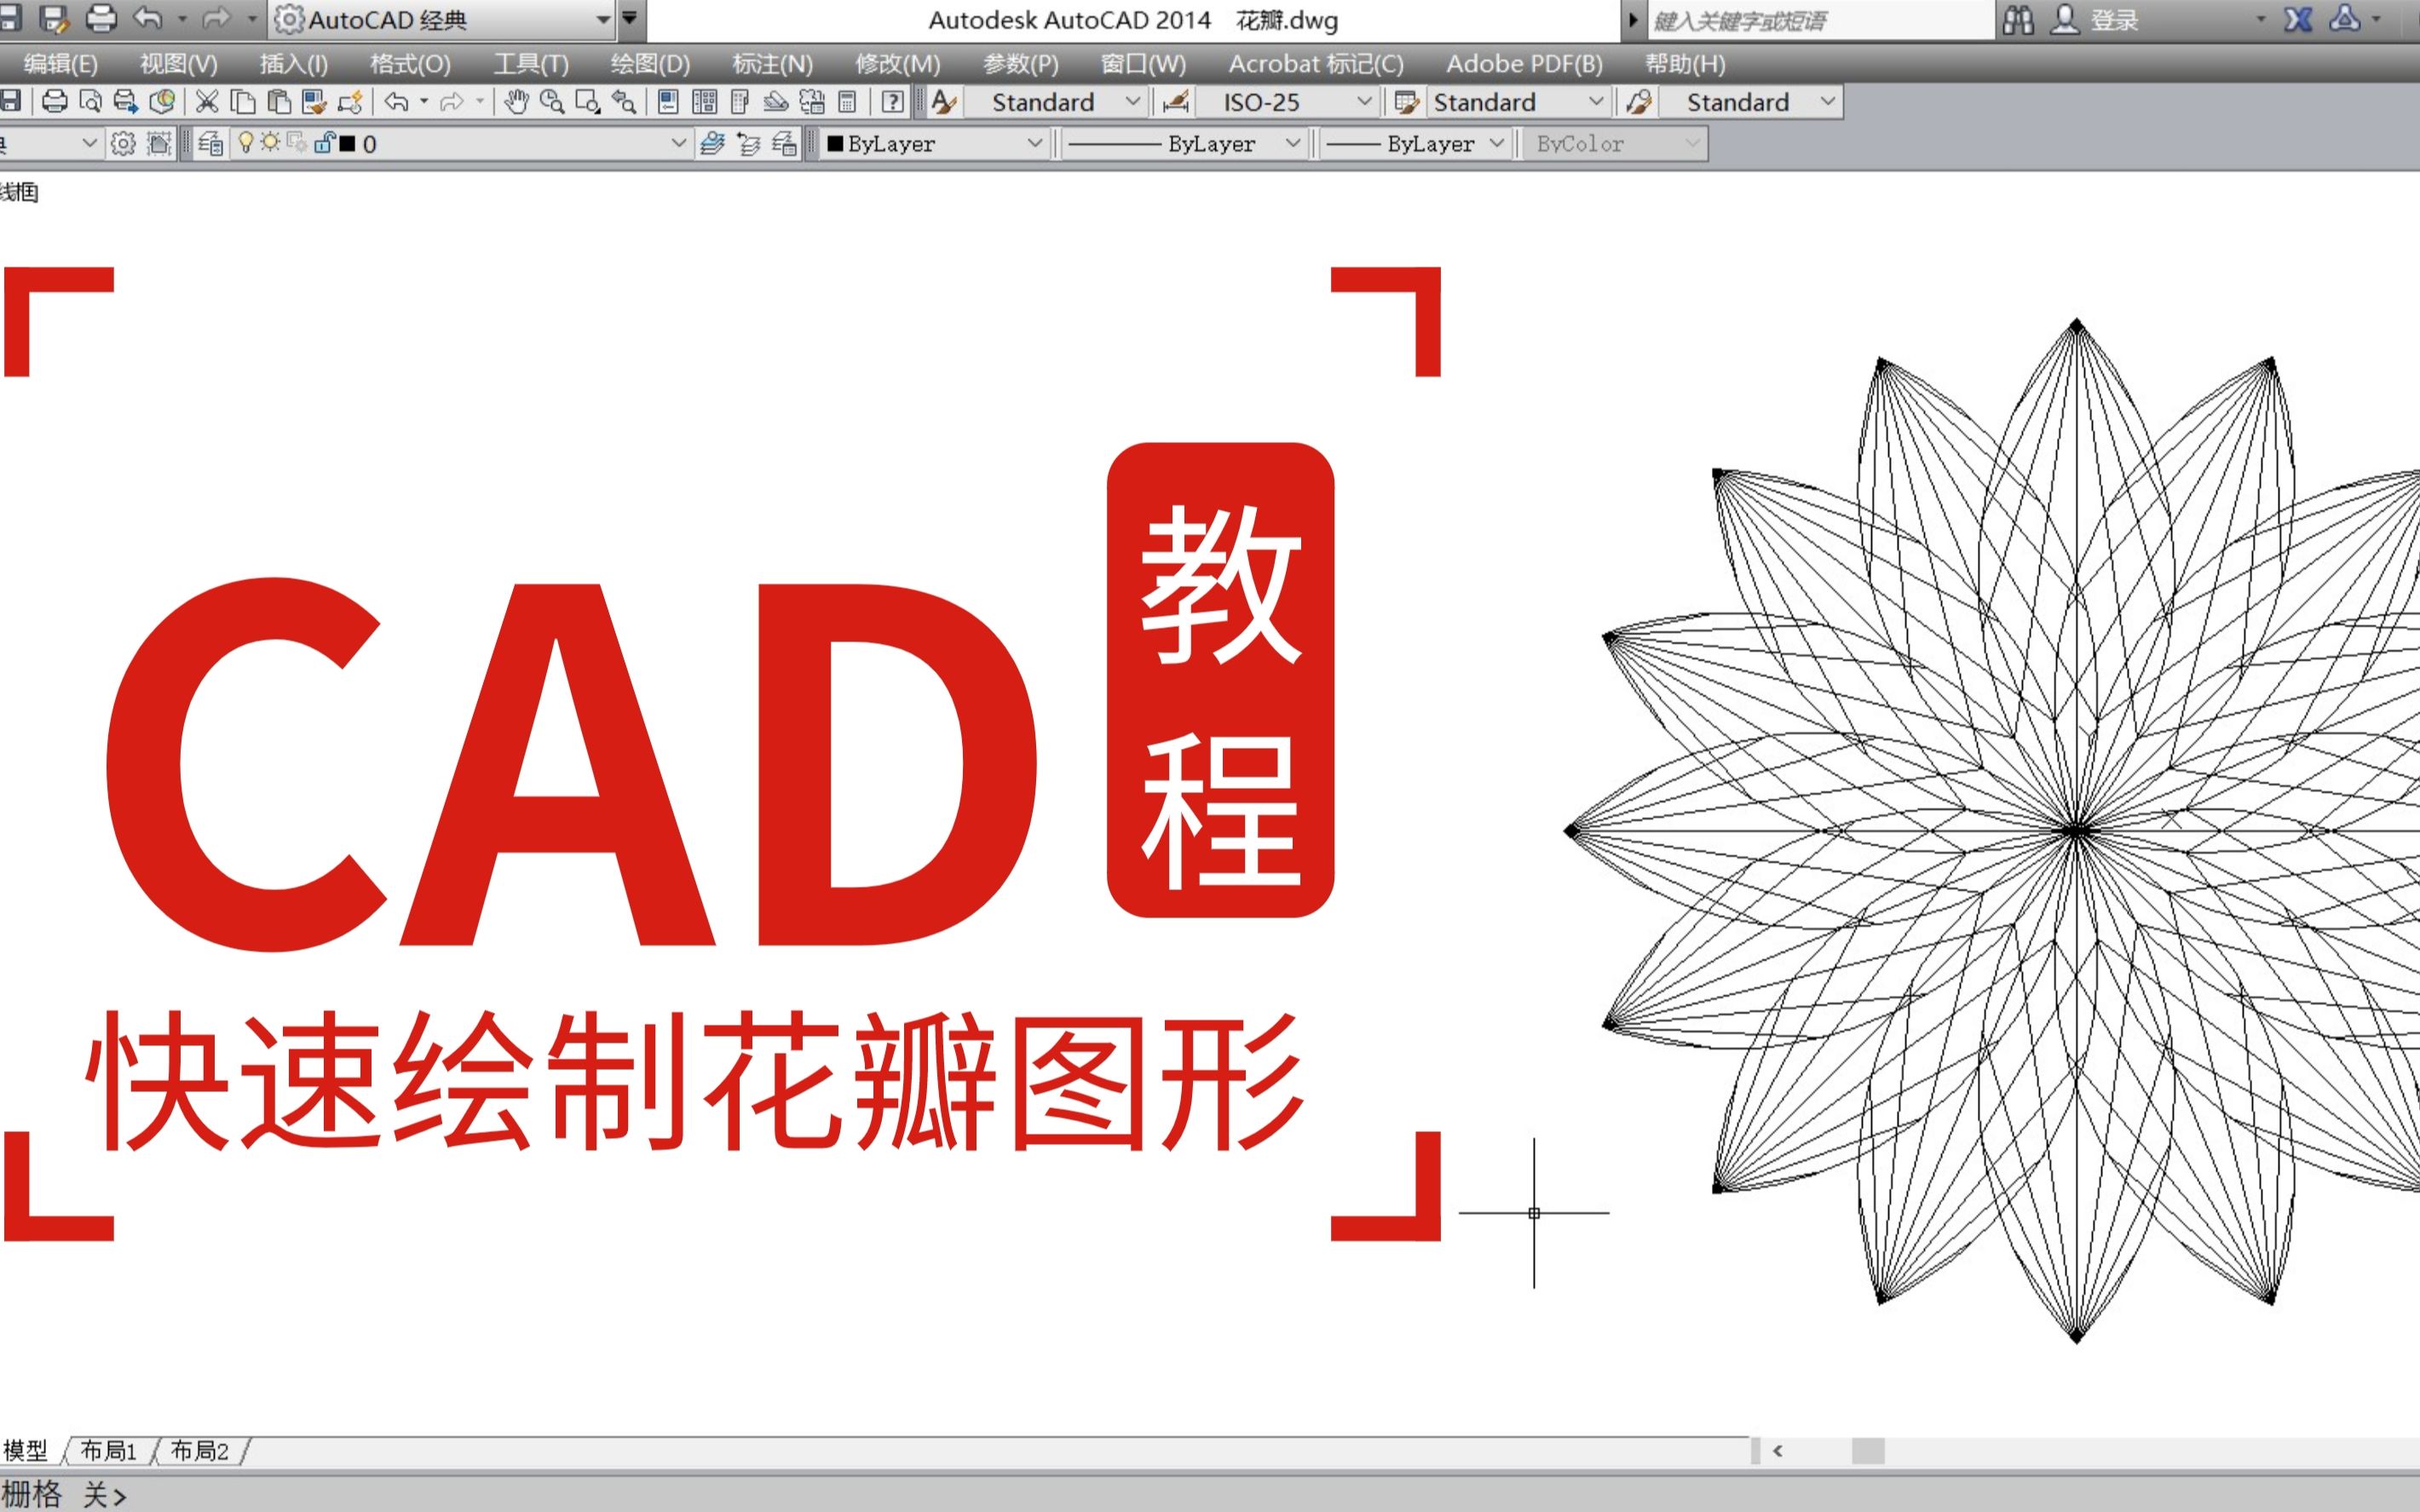Viewport: 2420px width, 1512px height.
Task: Open the QuickCalc calculator
Action: pyautogui.click(x=849, y=102)
